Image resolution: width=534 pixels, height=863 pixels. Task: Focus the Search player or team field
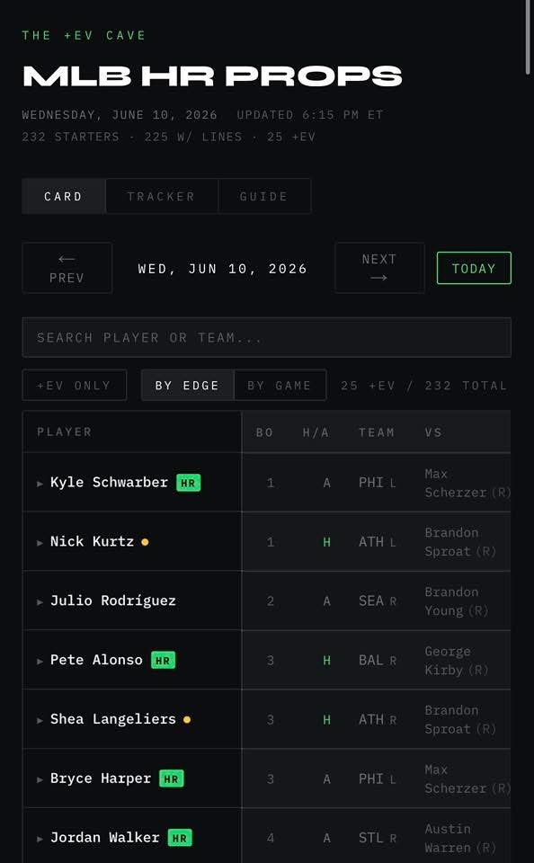coord(266,337)
